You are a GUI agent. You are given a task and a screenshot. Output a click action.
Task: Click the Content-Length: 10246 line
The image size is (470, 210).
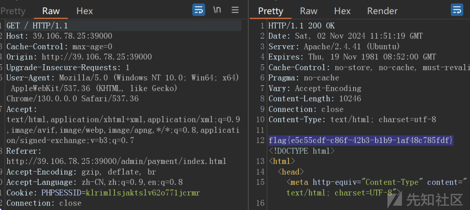tap(315, 99)
